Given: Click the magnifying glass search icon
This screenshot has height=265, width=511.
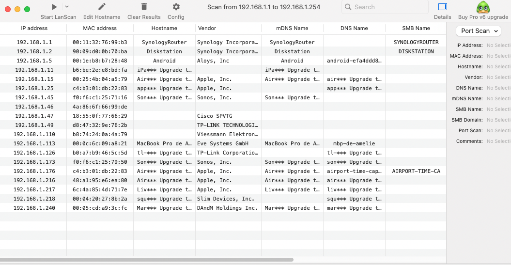Looking at the screenshot, I should pos(348,7).
